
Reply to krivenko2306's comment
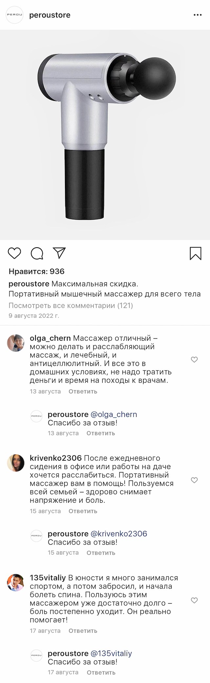click(x=83, y=511)
